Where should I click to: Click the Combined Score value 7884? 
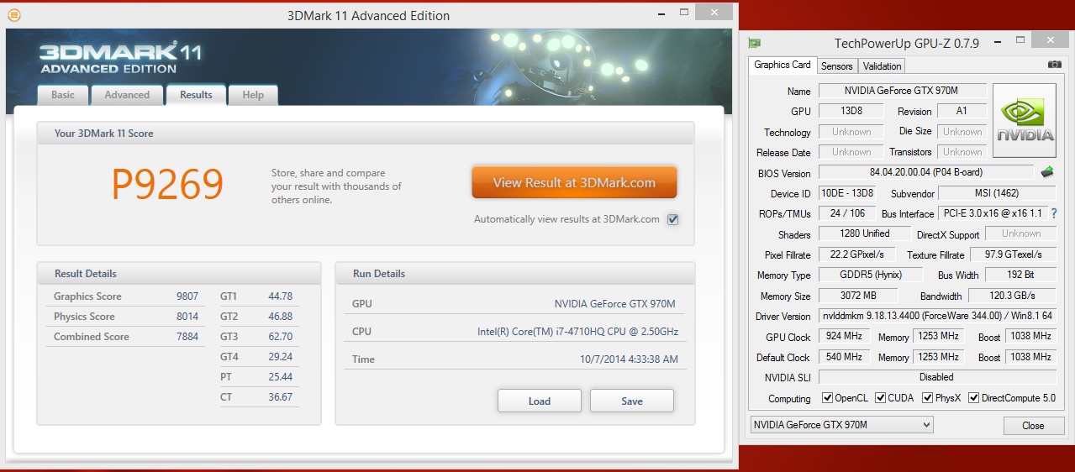coord(187,337)
